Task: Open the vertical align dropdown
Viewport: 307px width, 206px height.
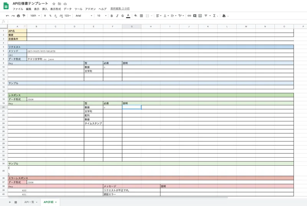Action: [166, 16]
